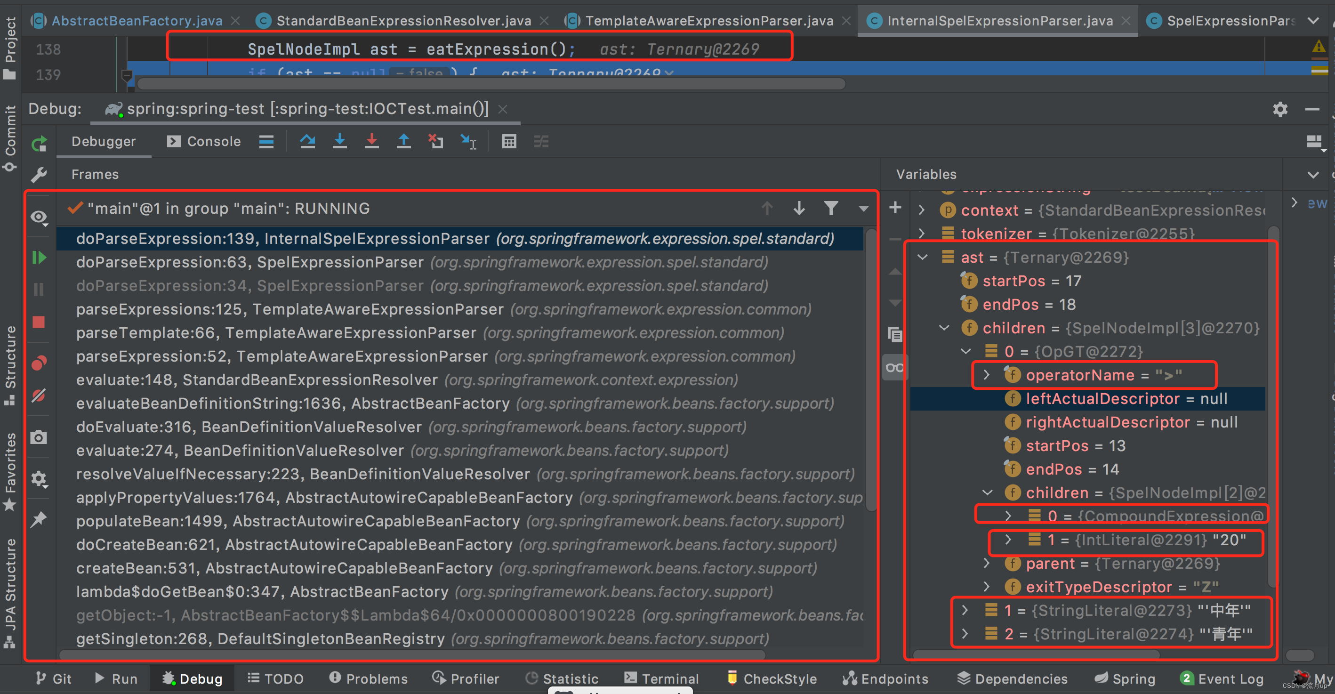Click the Show Execution Point icon
The width and height of the screenshot is (1335, 694).
(x=266, y=142)
